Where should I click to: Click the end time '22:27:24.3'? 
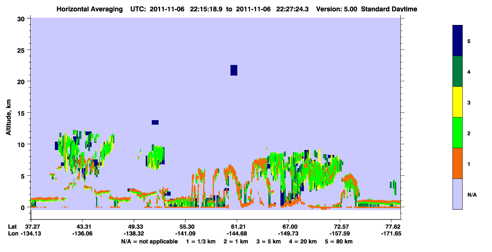pyautogui.click(x=293, y=9)
